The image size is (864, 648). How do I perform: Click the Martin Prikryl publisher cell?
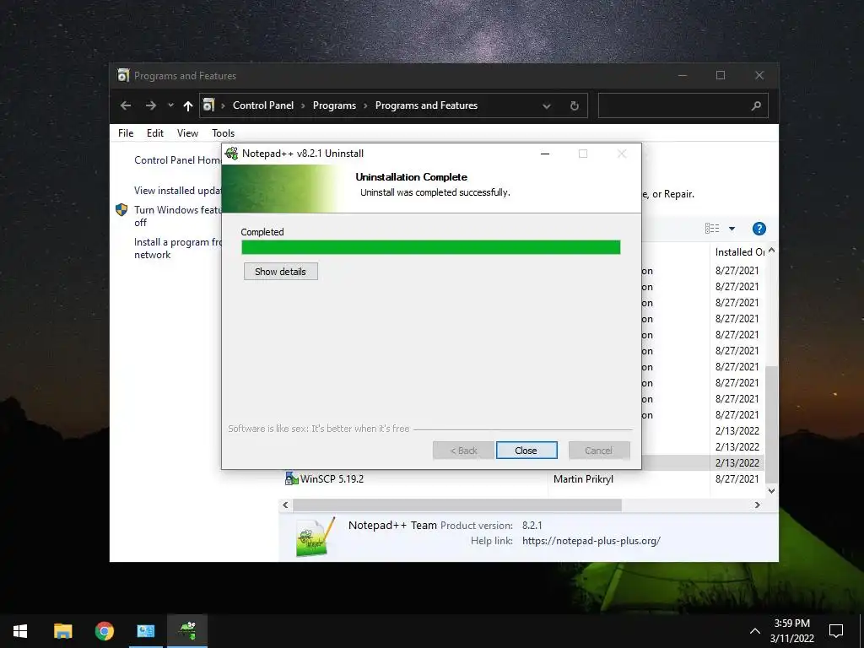[x=583, y=479]
